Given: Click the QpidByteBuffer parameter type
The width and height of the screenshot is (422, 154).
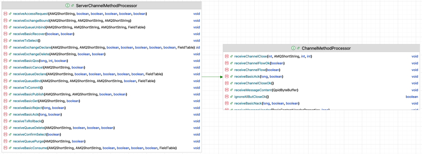Looking at the screenshot, I should pos(285,90).
